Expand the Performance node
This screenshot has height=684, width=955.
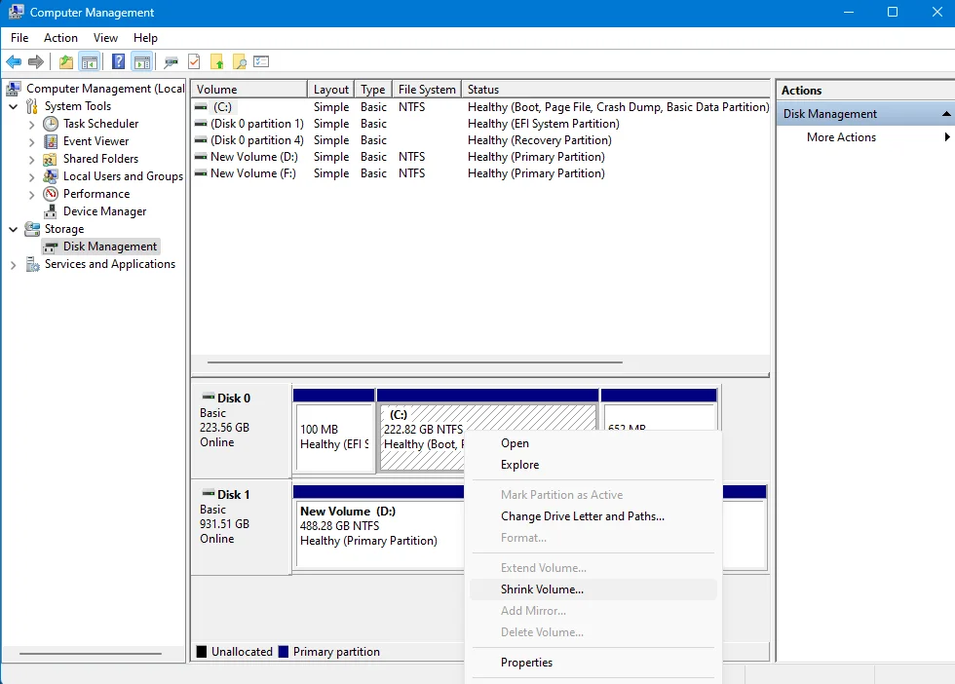point(31,194)
